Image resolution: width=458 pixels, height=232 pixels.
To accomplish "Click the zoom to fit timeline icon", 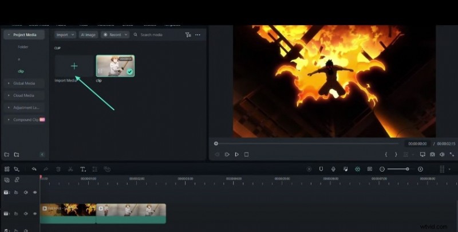I will [370, 169].
